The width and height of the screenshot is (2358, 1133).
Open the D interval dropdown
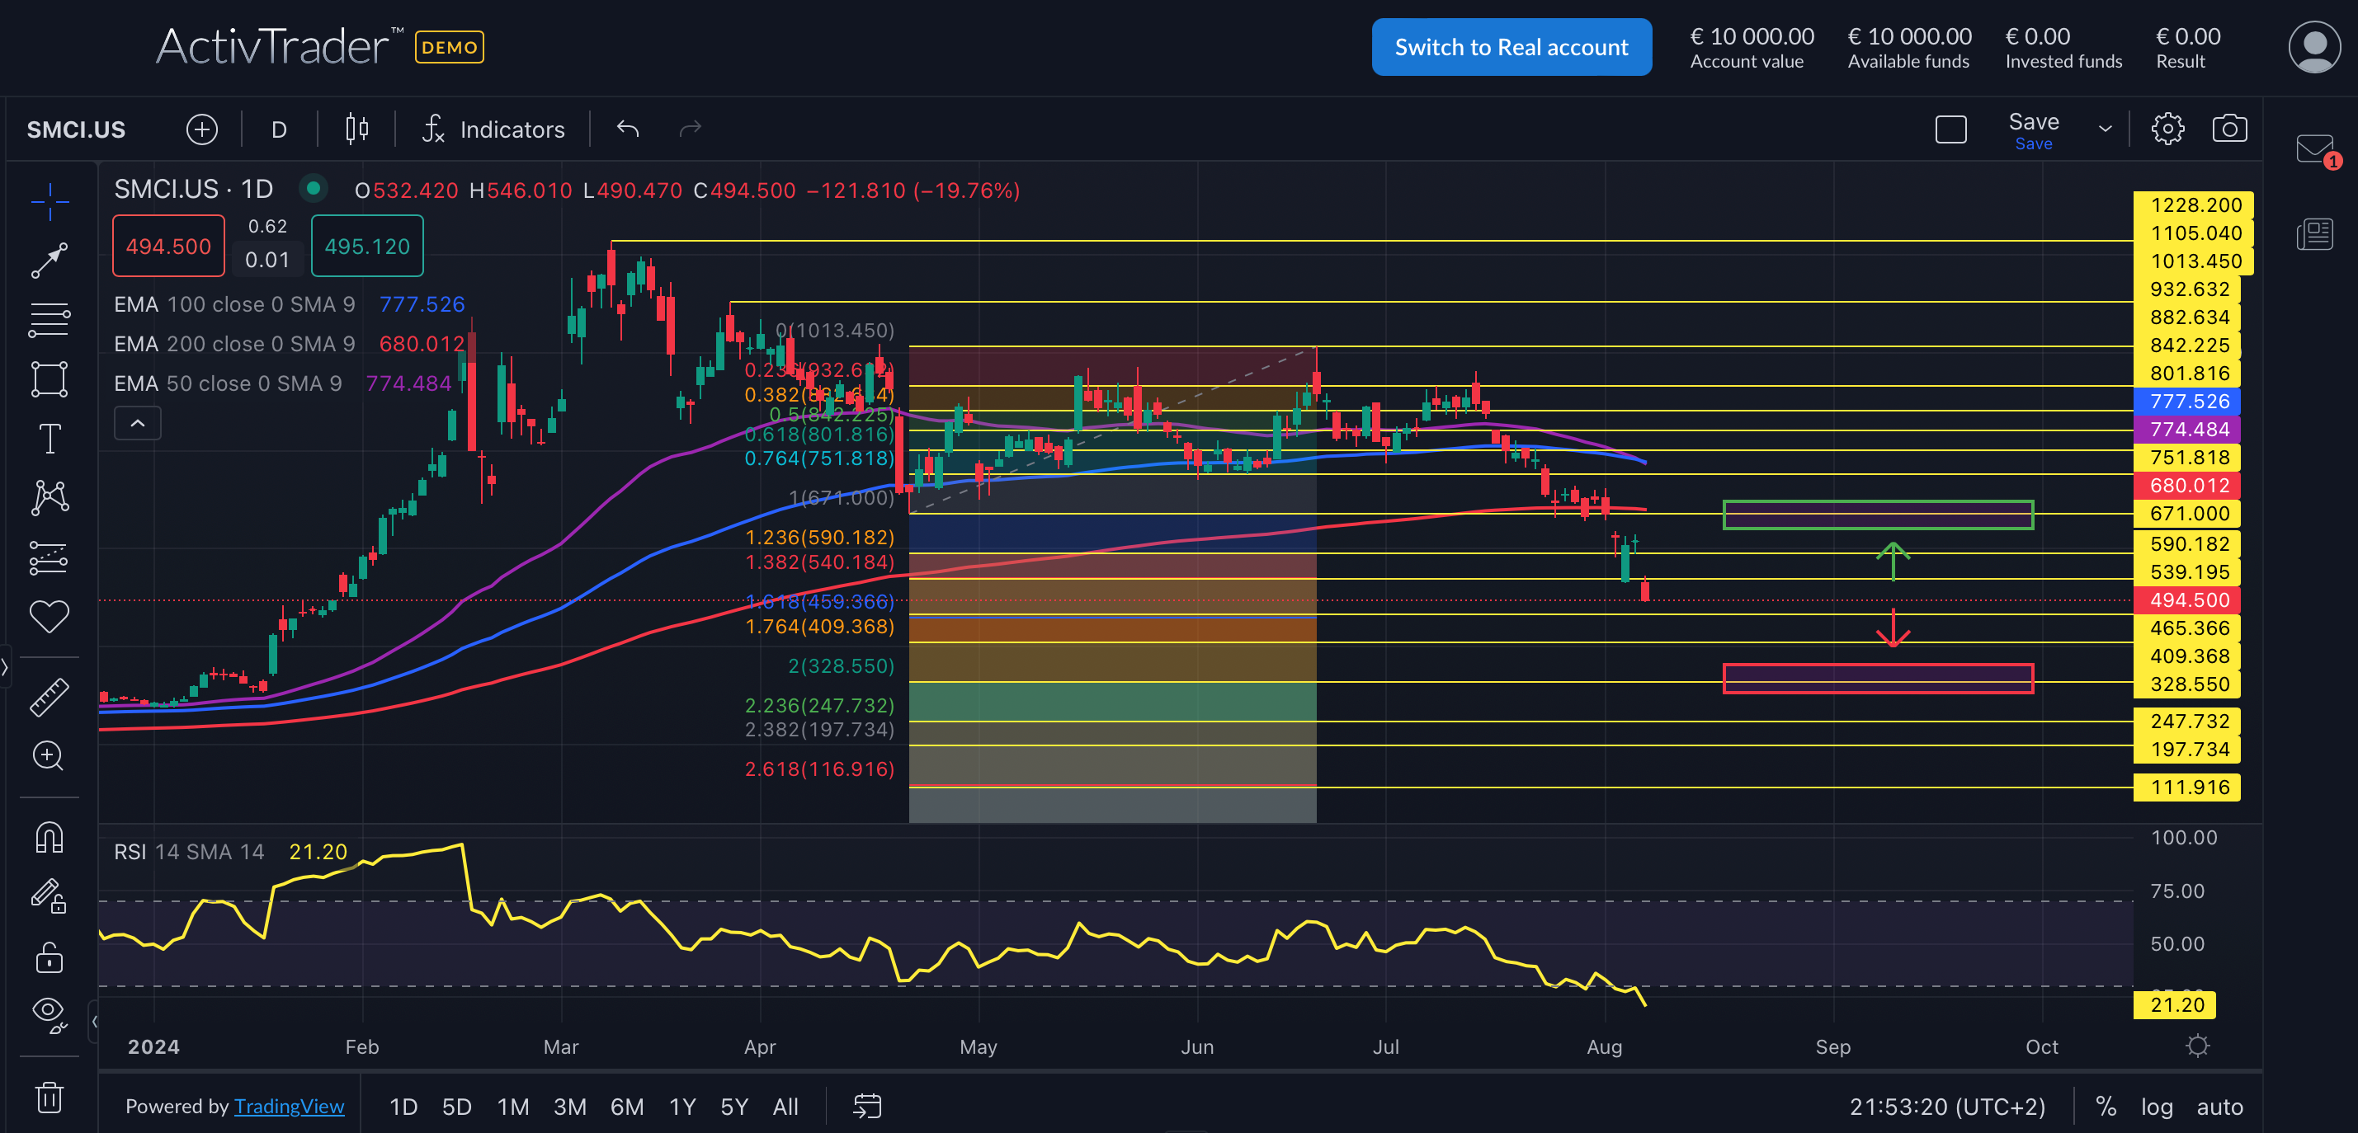279,129
